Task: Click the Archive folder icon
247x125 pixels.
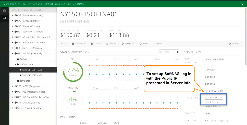Action: [18, 59]
